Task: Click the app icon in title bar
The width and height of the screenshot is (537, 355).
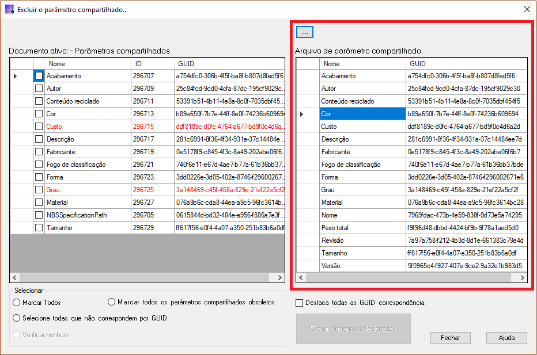Action: [10, 9]
